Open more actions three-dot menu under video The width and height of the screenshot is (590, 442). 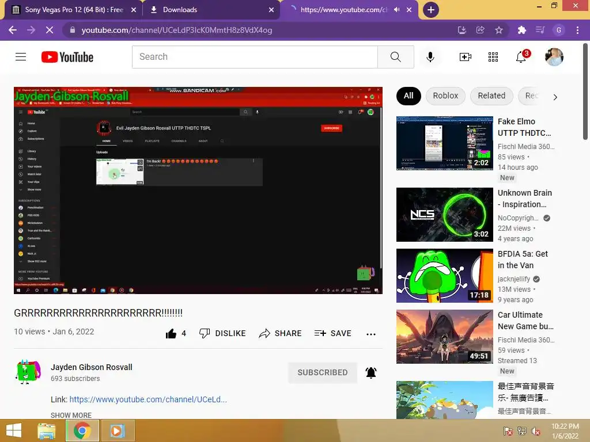click(x=371, y=334)
